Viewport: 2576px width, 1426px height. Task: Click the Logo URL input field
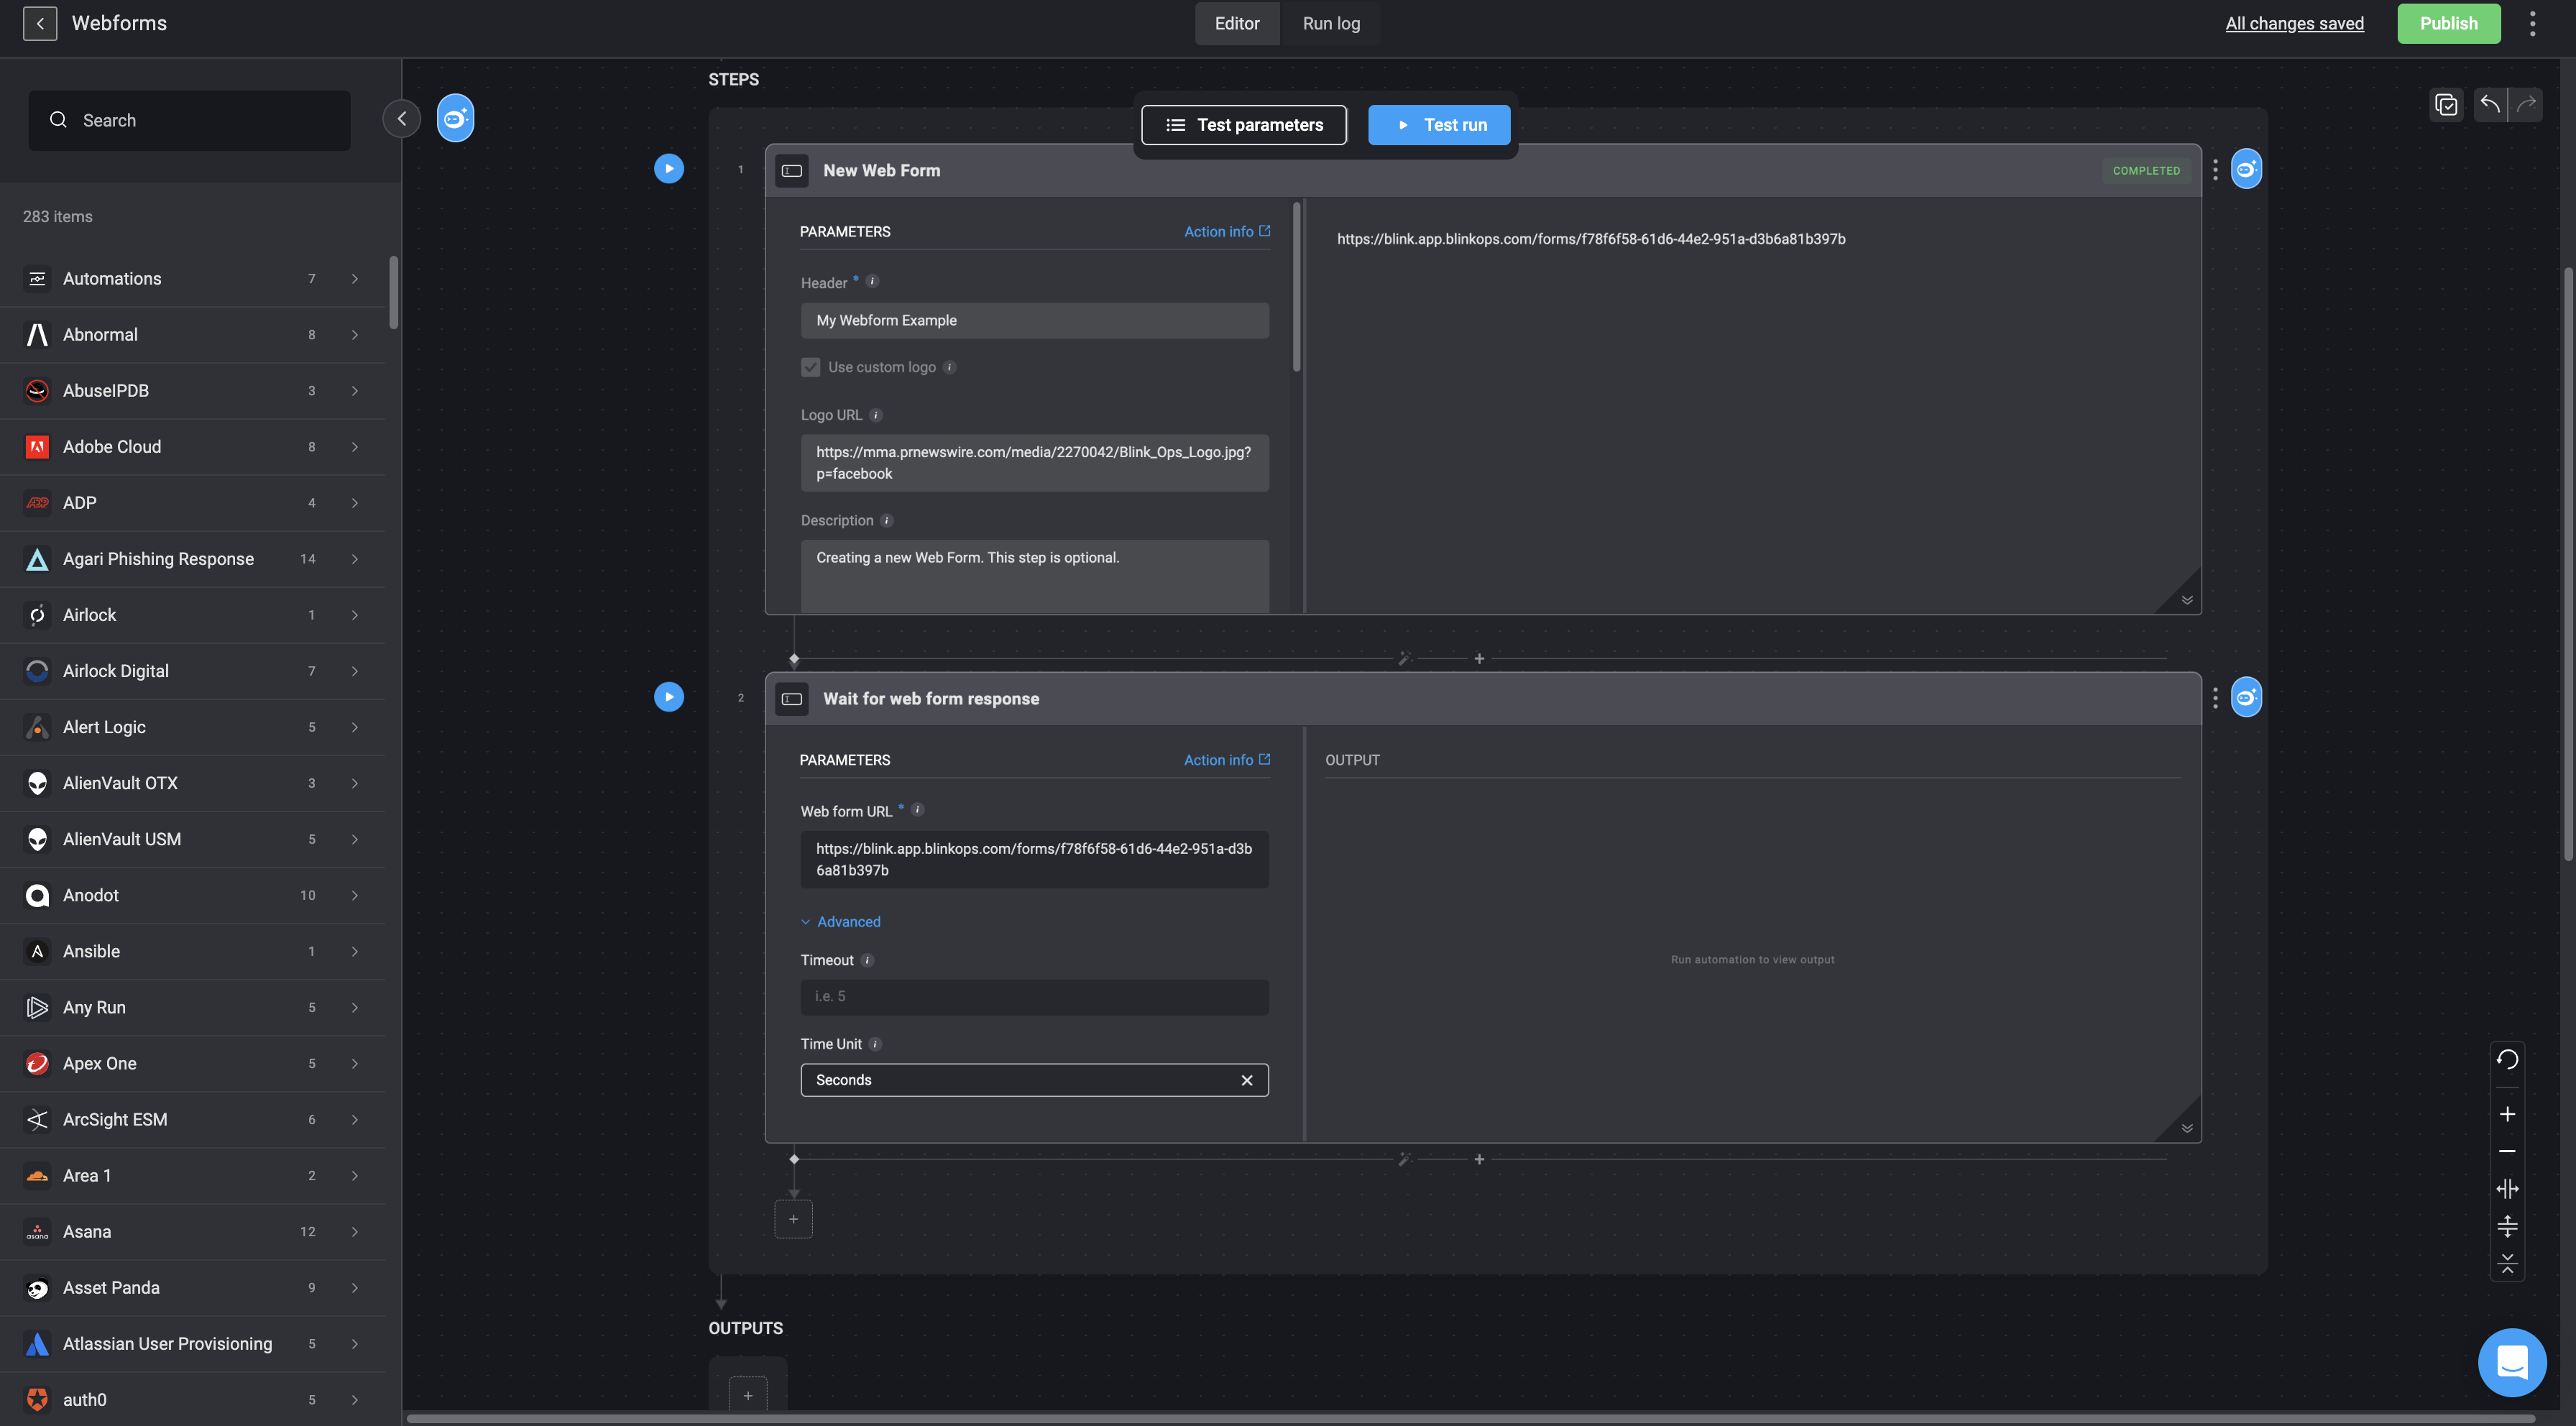pos(1034,463)
